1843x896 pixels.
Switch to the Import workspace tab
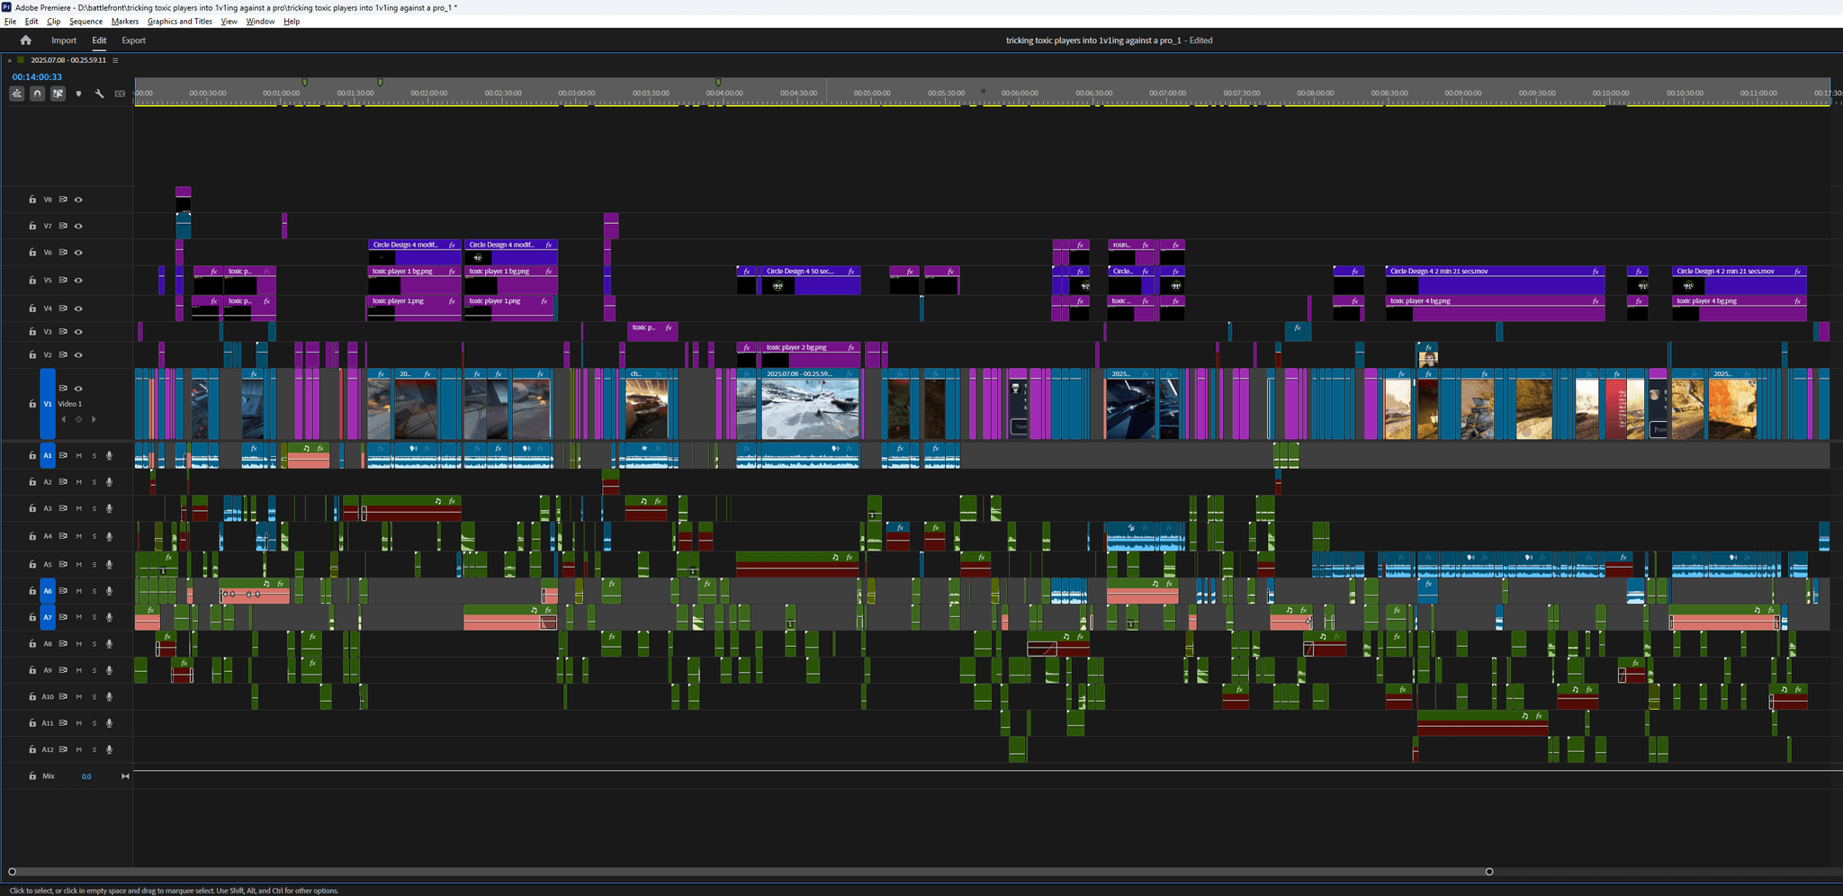[64, 40]
